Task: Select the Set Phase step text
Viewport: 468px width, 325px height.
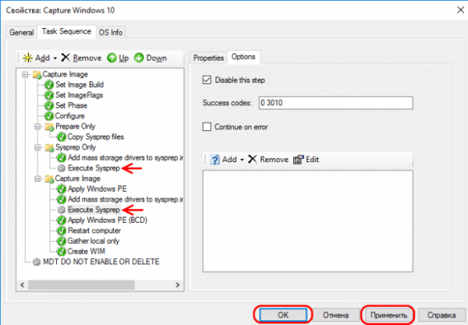Action: click(71, 105)
